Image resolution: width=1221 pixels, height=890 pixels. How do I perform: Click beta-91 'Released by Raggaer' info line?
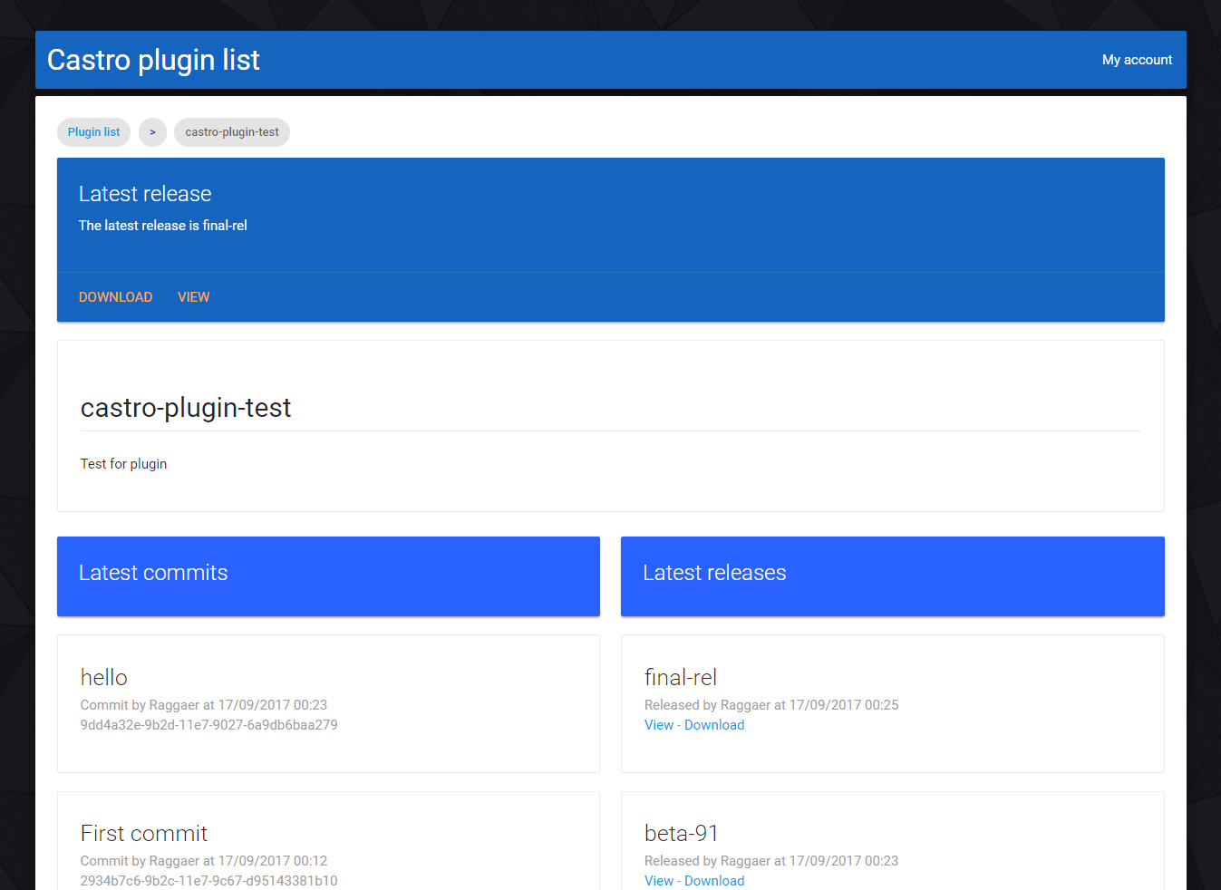pyautogui.click(x=771, y=861)
